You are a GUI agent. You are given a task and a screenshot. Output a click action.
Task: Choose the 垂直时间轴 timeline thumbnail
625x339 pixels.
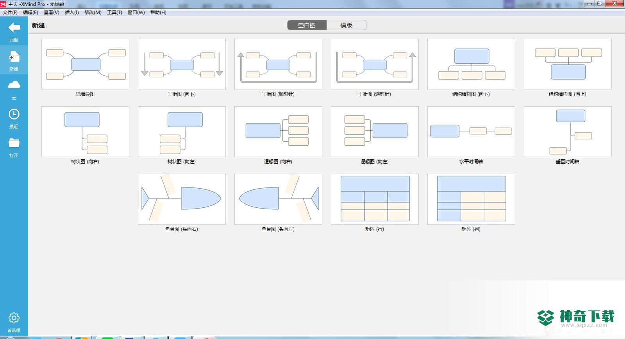click(568, 132)
